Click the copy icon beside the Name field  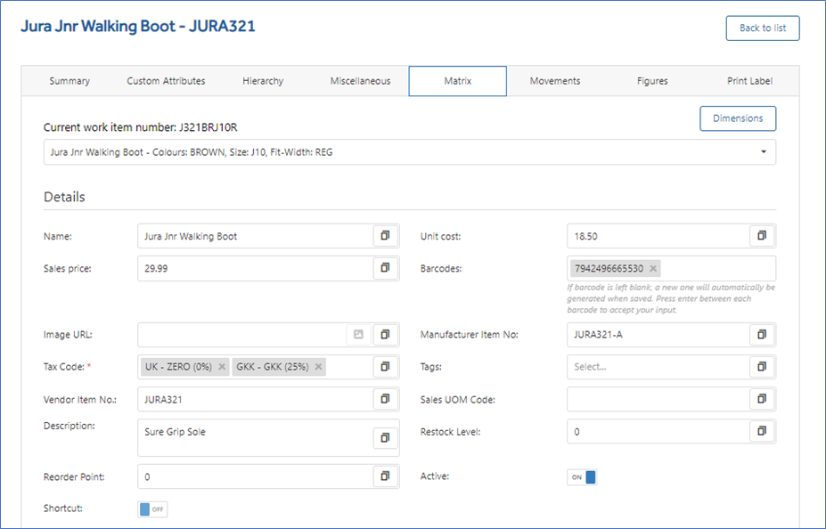[x=385, y=236]
